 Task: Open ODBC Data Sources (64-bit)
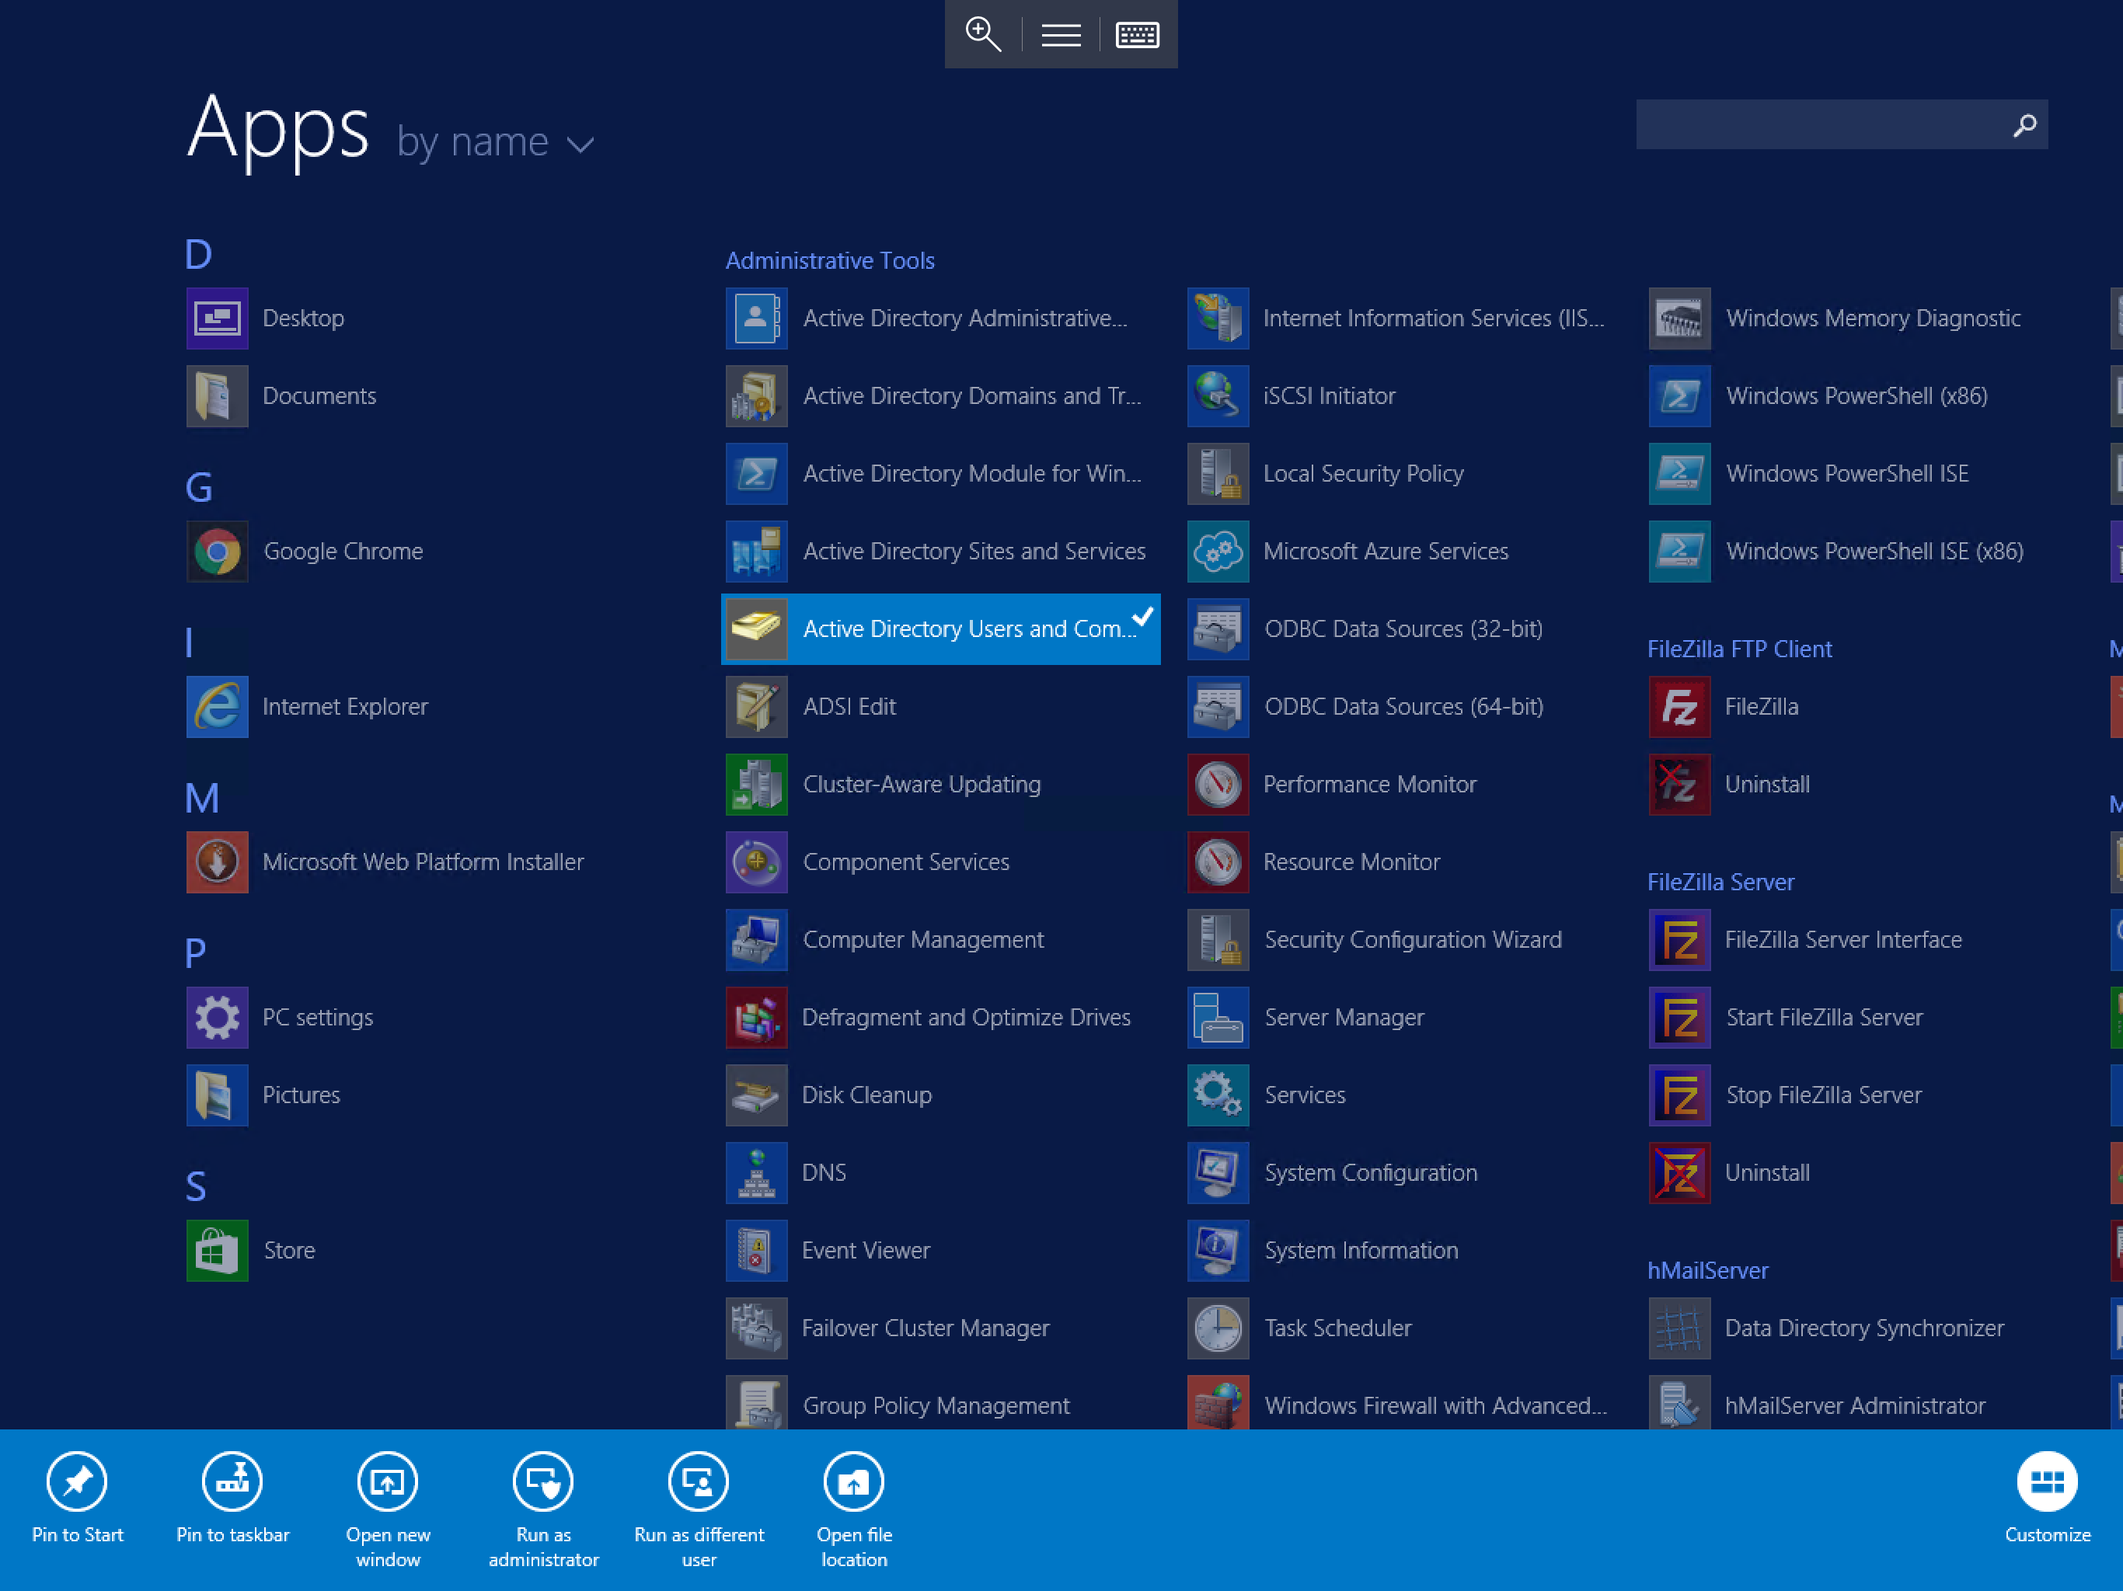tap(1402, 707)
